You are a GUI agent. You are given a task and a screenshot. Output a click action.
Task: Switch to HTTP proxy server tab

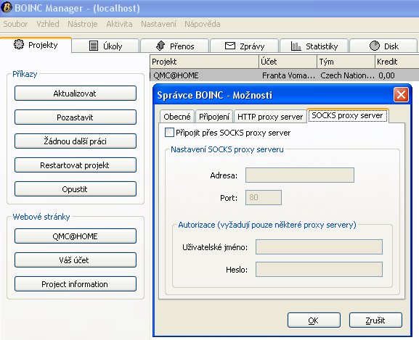click(x=270, y=117)
